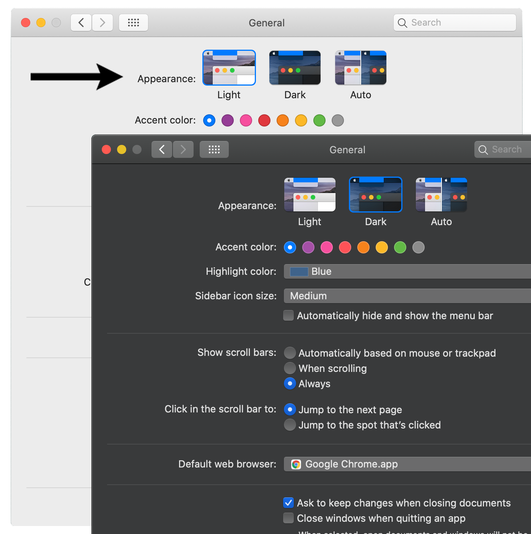Go back using light window's back arrow
Image resolution: width=531 pixels, height=534 pixels.
coord(81,23)
